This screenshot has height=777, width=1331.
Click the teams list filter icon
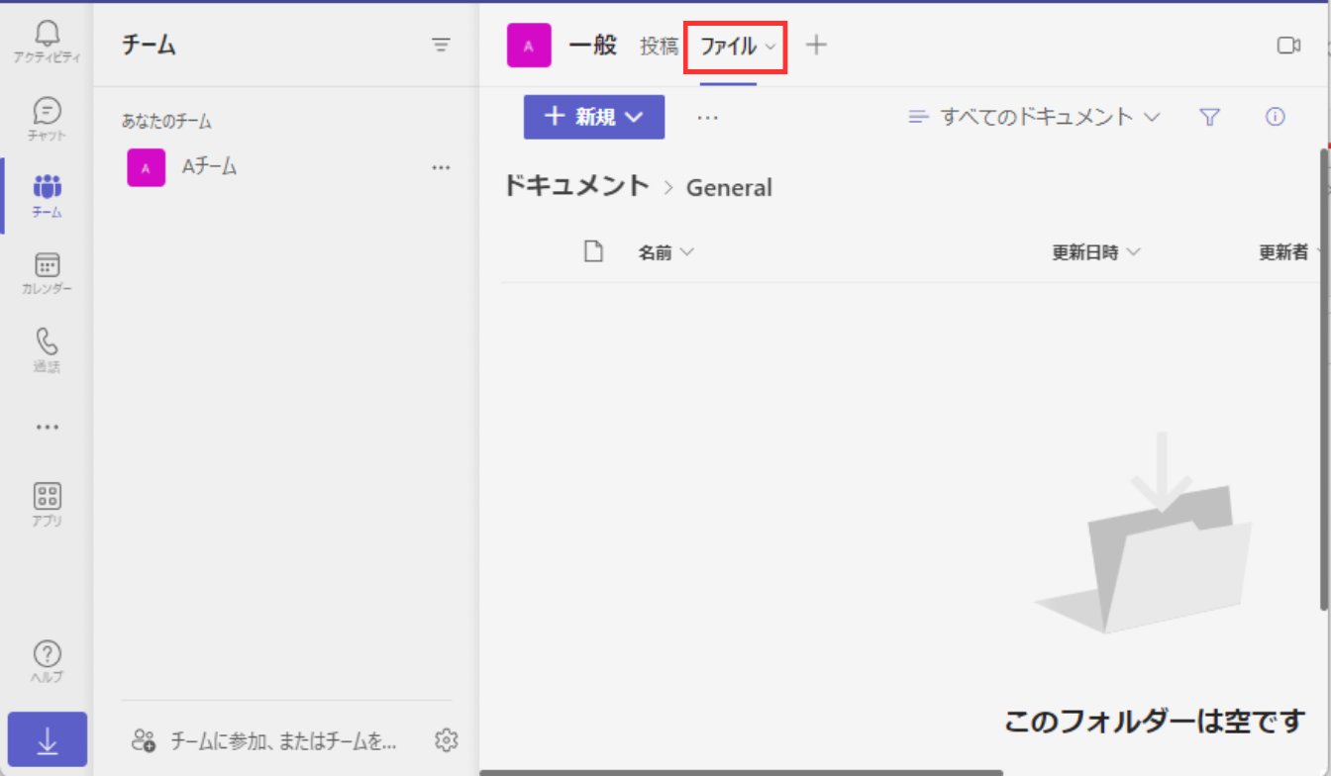[x=441, y=46]
